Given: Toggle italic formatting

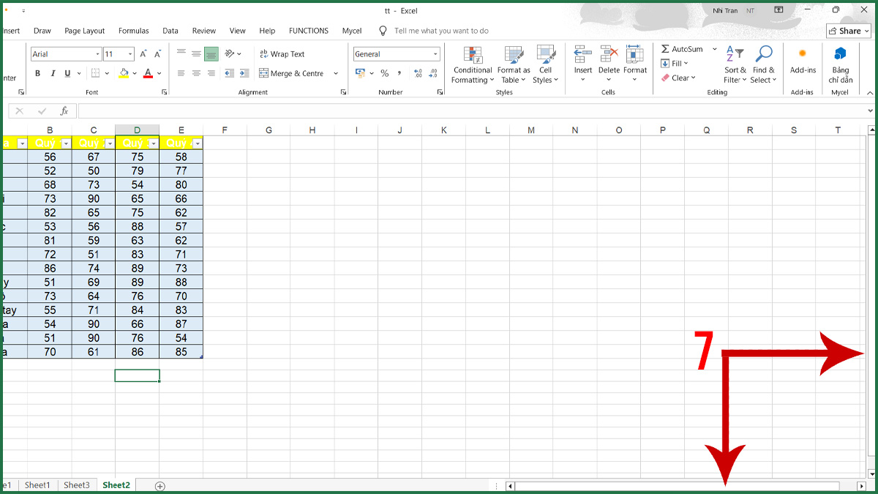Looking at the screenshot, I should point(52,73).
